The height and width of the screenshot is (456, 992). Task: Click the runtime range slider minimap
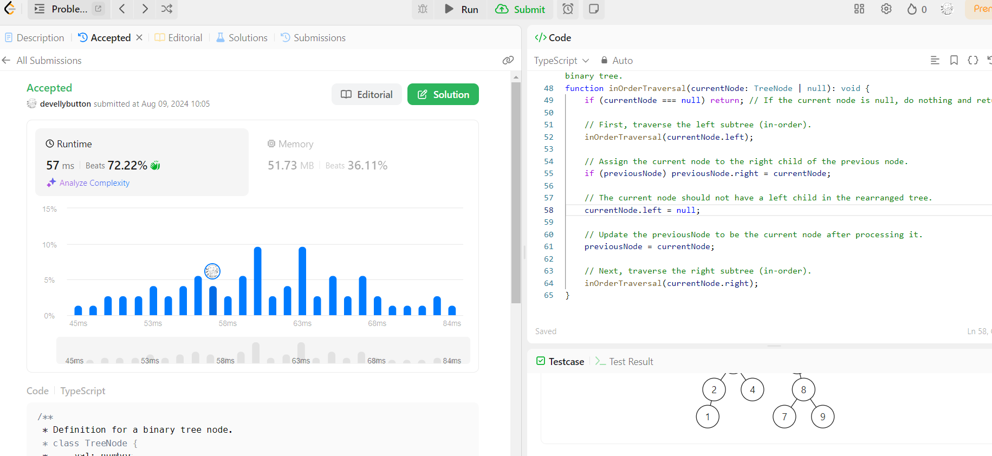pyautogui.click(x=263, y=351)
